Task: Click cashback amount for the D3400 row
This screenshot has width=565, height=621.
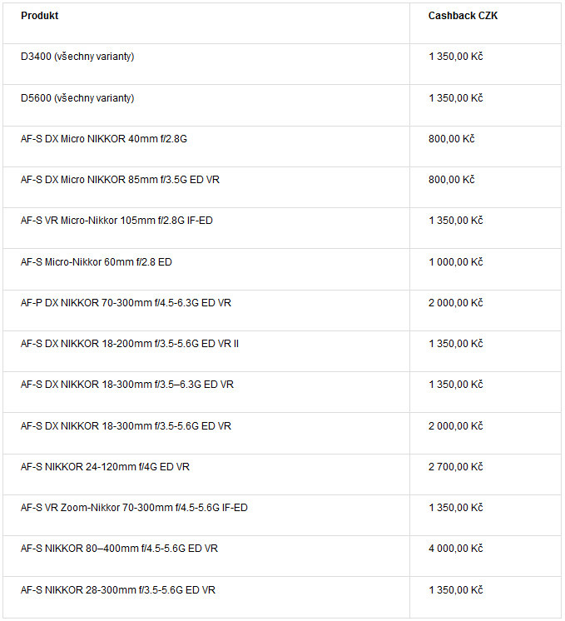Action: [x=455, y=57]
